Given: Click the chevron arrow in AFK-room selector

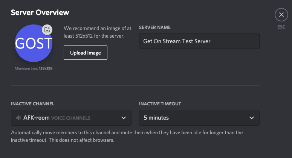Looking at the screenshot, I should (123, 118).
